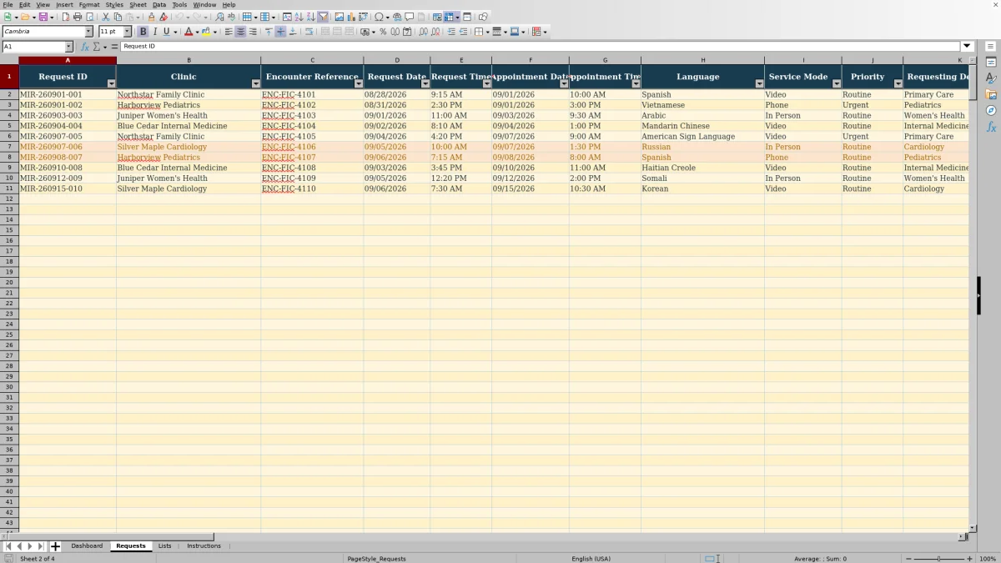Open the Sheet menu
This screenshot has height=563, width=1001.
pyautogui.click(x=138, y=5)
